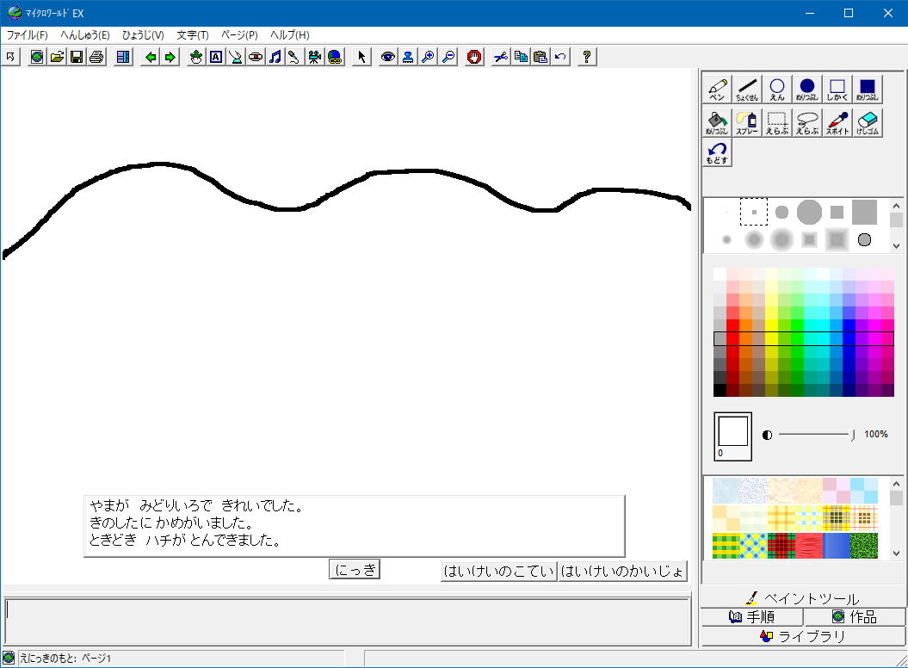908x668 pixels.
Task: Click the copy toolbar icon
Action: tap(521, 57)
